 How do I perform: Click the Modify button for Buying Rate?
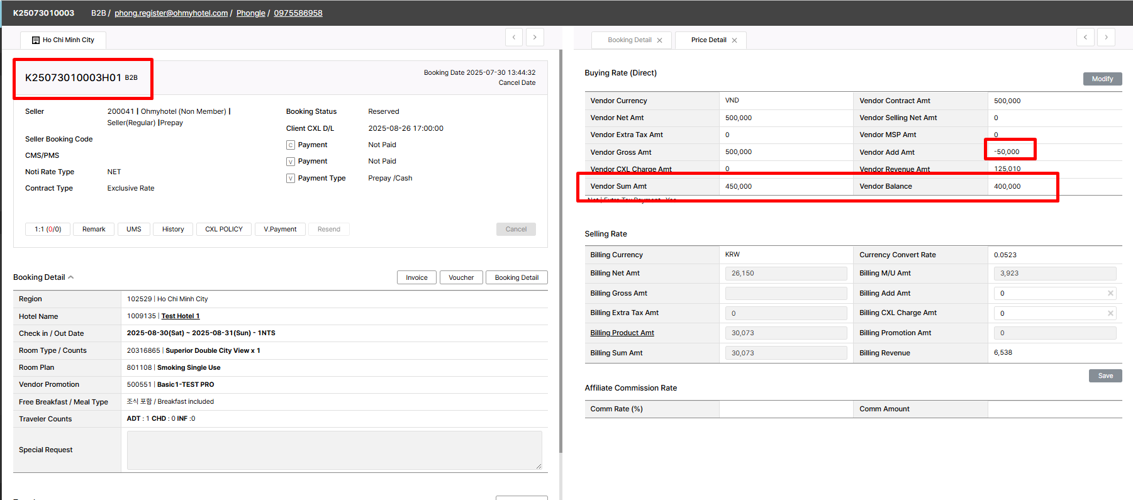[x=1102, y=79]
